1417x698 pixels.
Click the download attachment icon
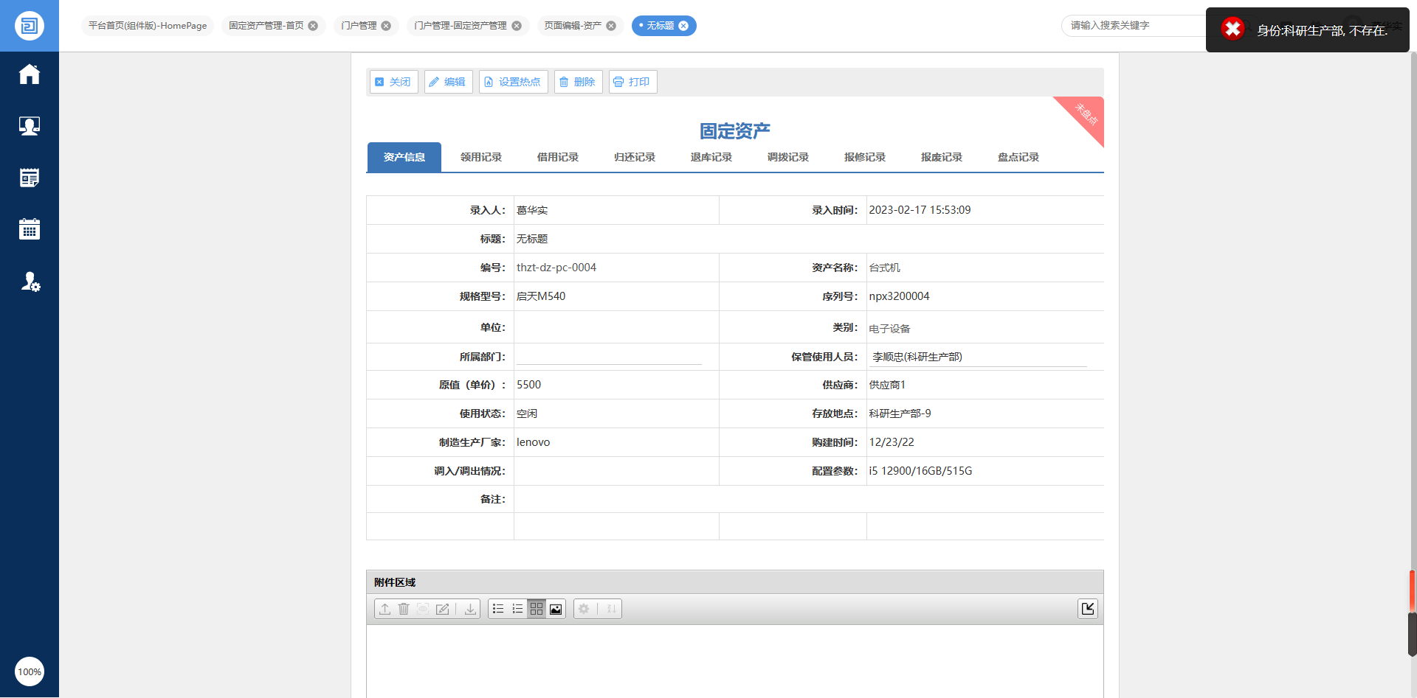click(x=470, y=609)
